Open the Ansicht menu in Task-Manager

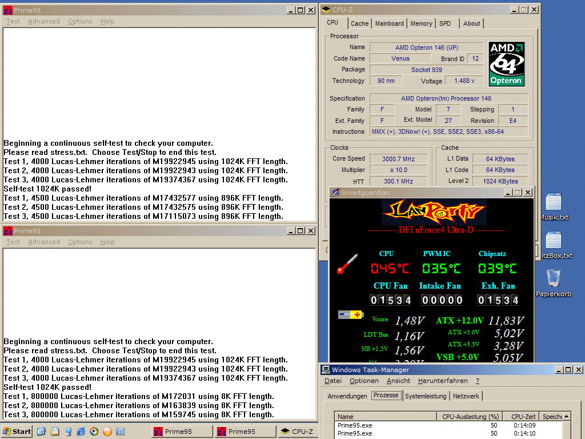[x=398, y=381]
